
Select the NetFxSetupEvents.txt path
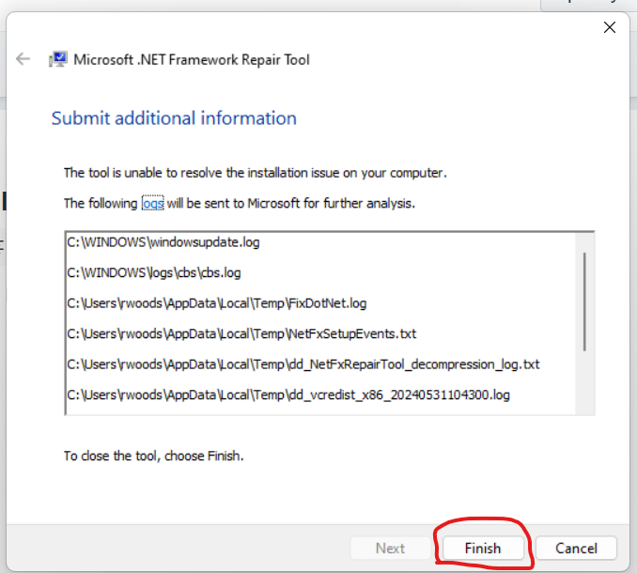point(241,333)
